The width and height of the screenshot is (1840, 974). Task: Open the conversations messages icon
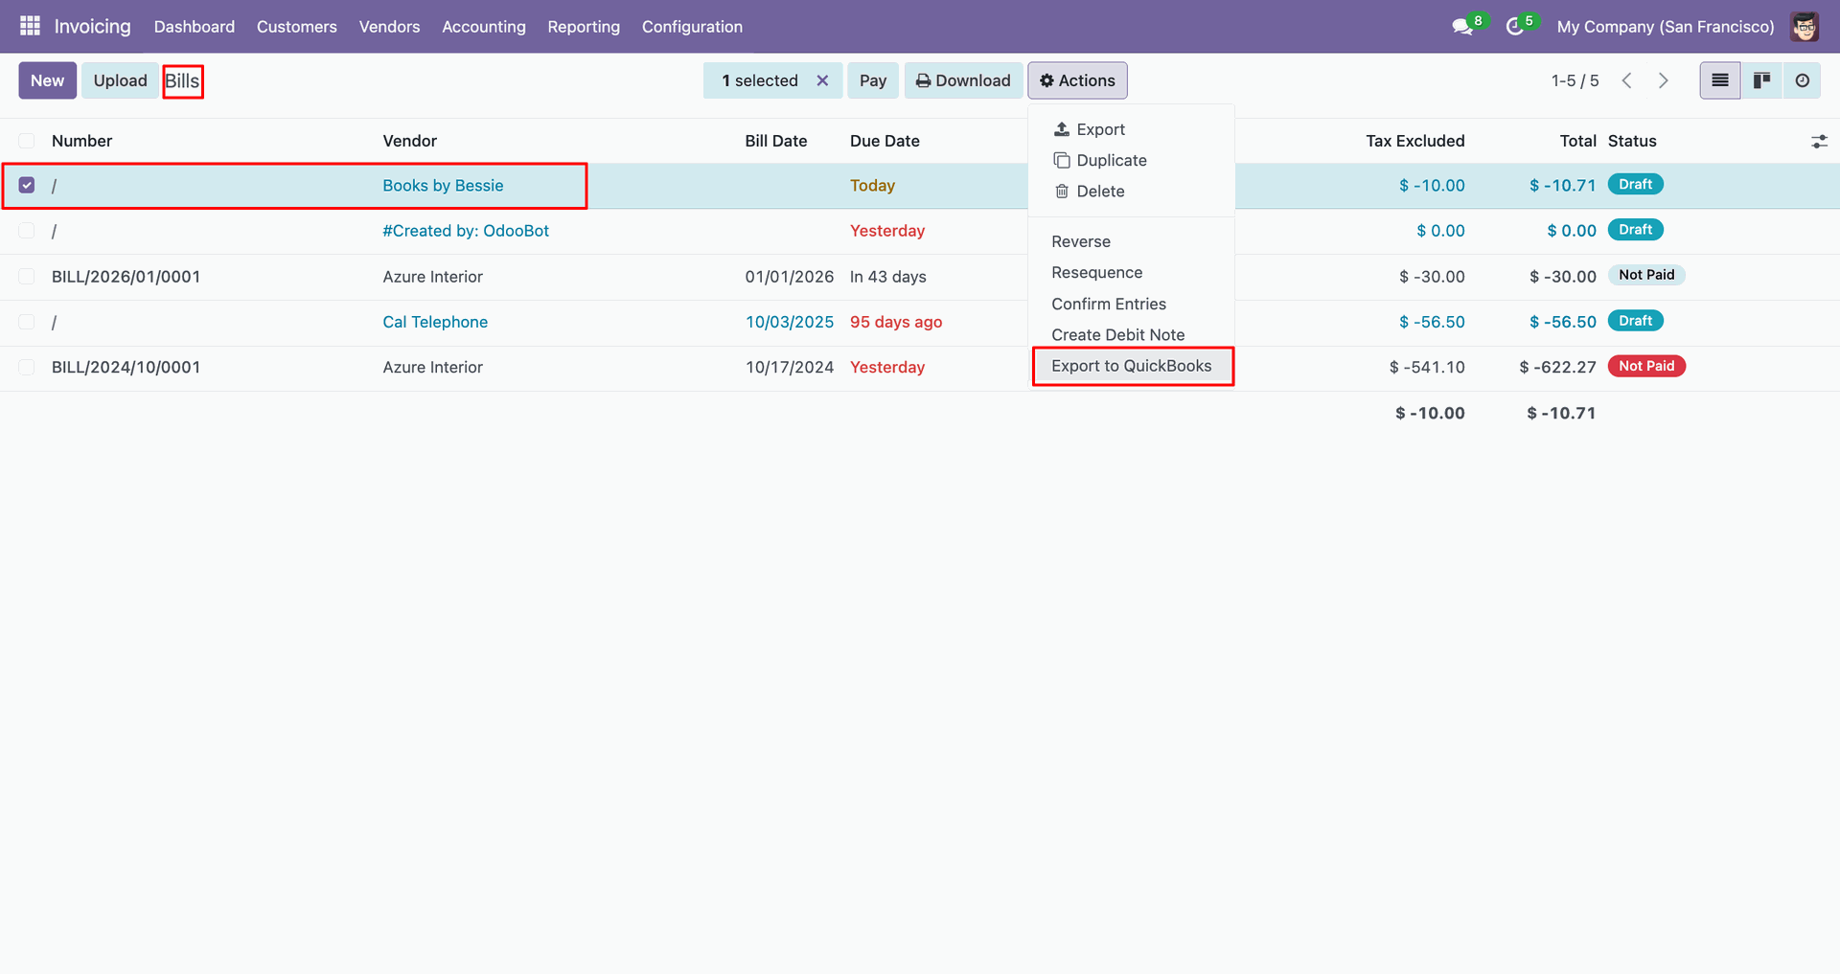[x=1462, y=27]
